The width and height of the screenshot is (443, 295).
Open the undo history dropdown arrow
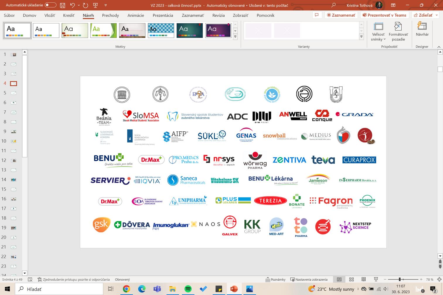pos(79,5)
